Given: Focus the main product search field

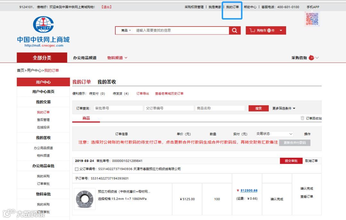Looking at the screenshot, I should [x=181, y=30].
